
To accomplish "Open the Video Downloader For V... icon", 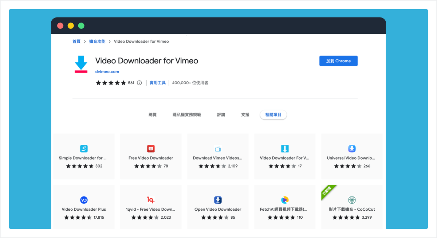I will [x=285, y=149].
